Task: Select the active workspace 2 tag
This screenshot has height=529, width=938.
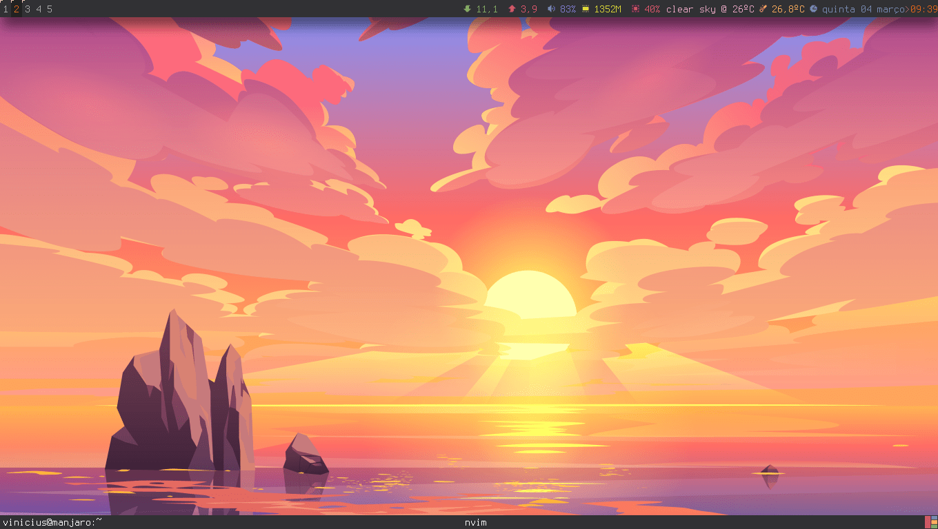Action: pyautogui.click(x=17, y=9)
